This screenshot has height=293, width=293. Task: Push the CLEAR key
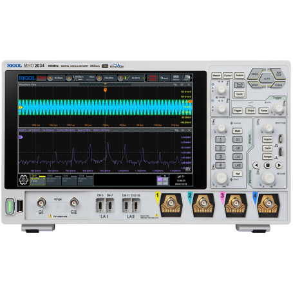coord(278,85)
